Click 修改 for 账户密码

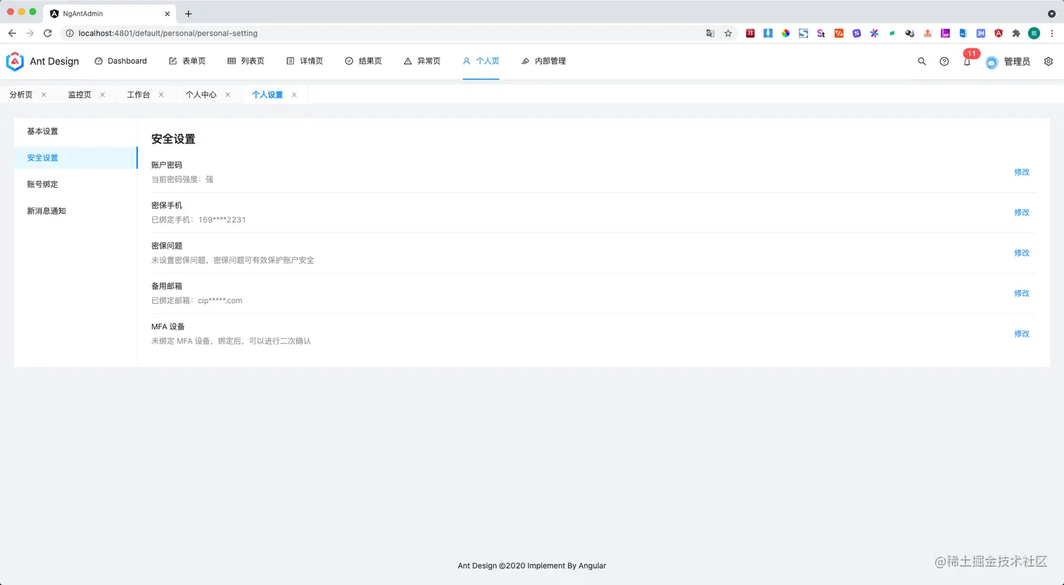coord(1022,172)
